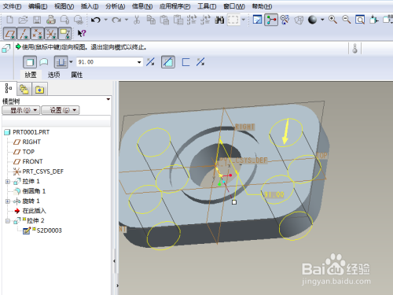Open the 放置 placement panel
This screenshot has width=393, height=295.
31,75
